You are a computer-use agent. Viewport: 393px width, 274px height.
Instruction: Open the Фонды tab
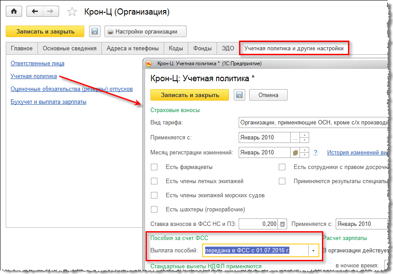tap(202, 49)
